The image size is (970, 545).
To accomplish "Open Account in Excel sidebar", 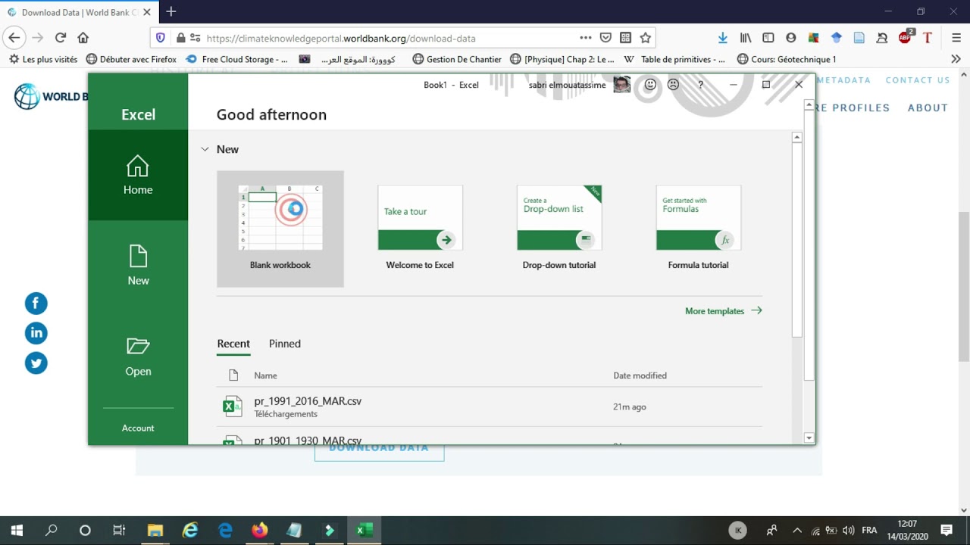I will coord(138,428).
